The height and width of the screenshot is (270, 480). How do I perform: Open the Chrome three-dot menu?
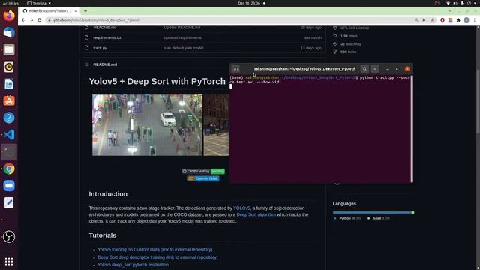[475, 20]
